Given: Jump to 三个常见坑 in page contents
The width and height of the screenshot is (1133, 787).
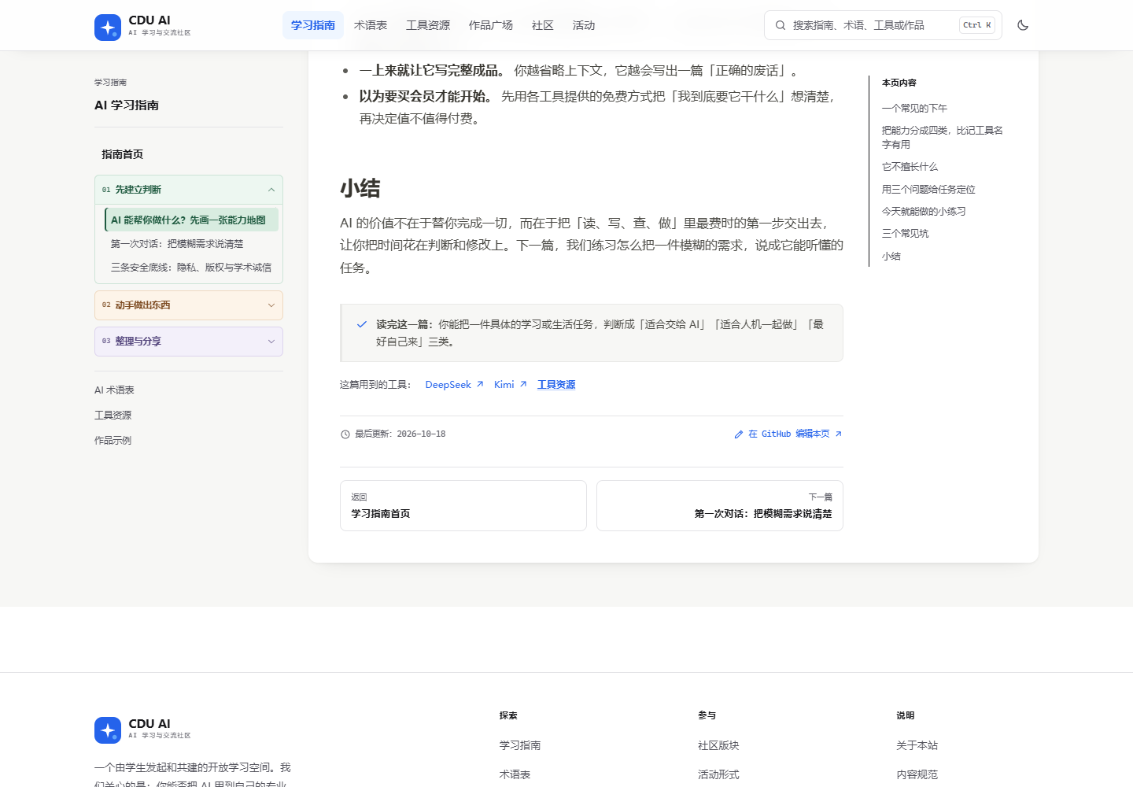Looking at the screenshot, I should (905, 234).
